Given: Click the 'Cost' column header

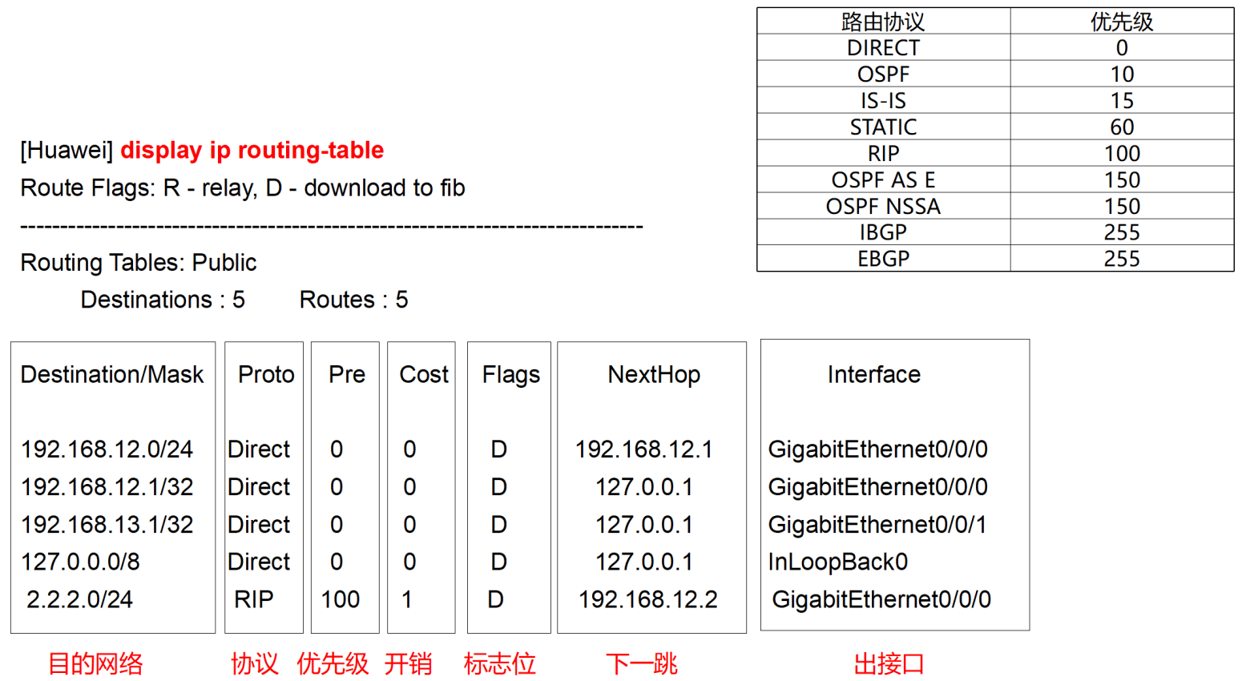Looking at the screenshot, I should click(x=424, y=375).
